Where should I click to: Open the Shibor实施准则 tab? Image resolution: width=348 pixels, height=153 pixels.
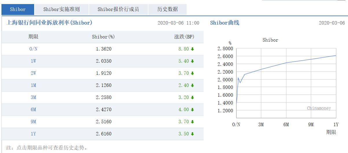(61, 10)
